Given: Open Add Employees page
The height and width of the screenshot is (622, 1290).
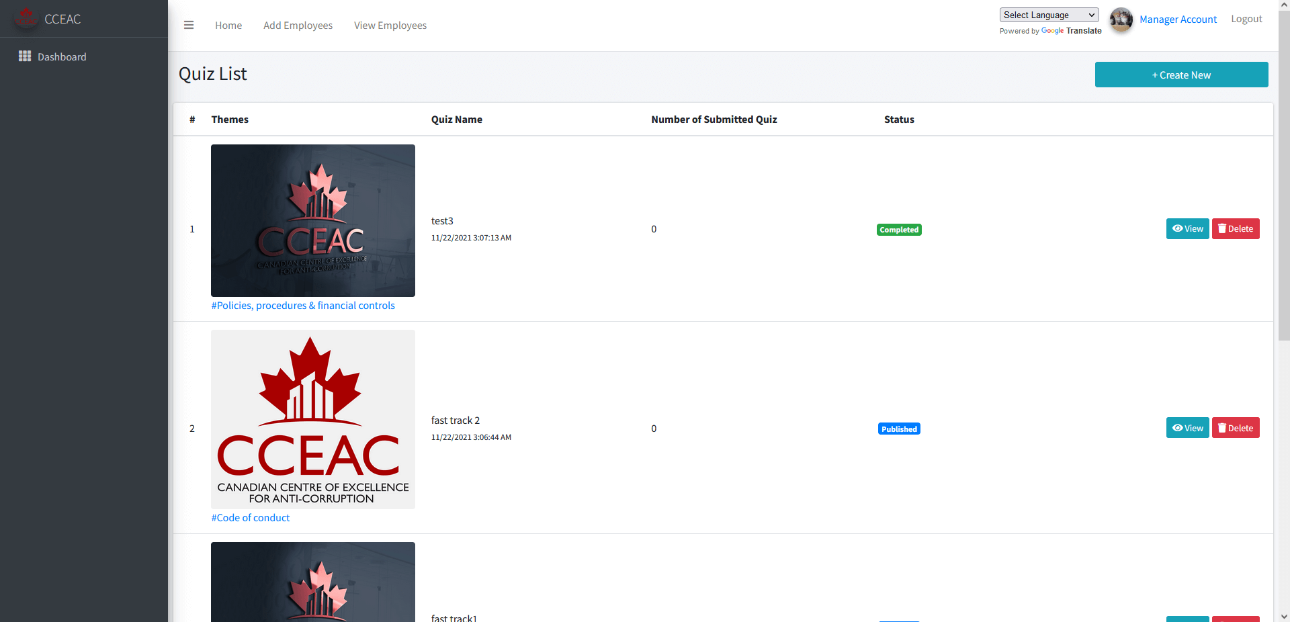Looking at the screenshot, I should pos(298,25).
